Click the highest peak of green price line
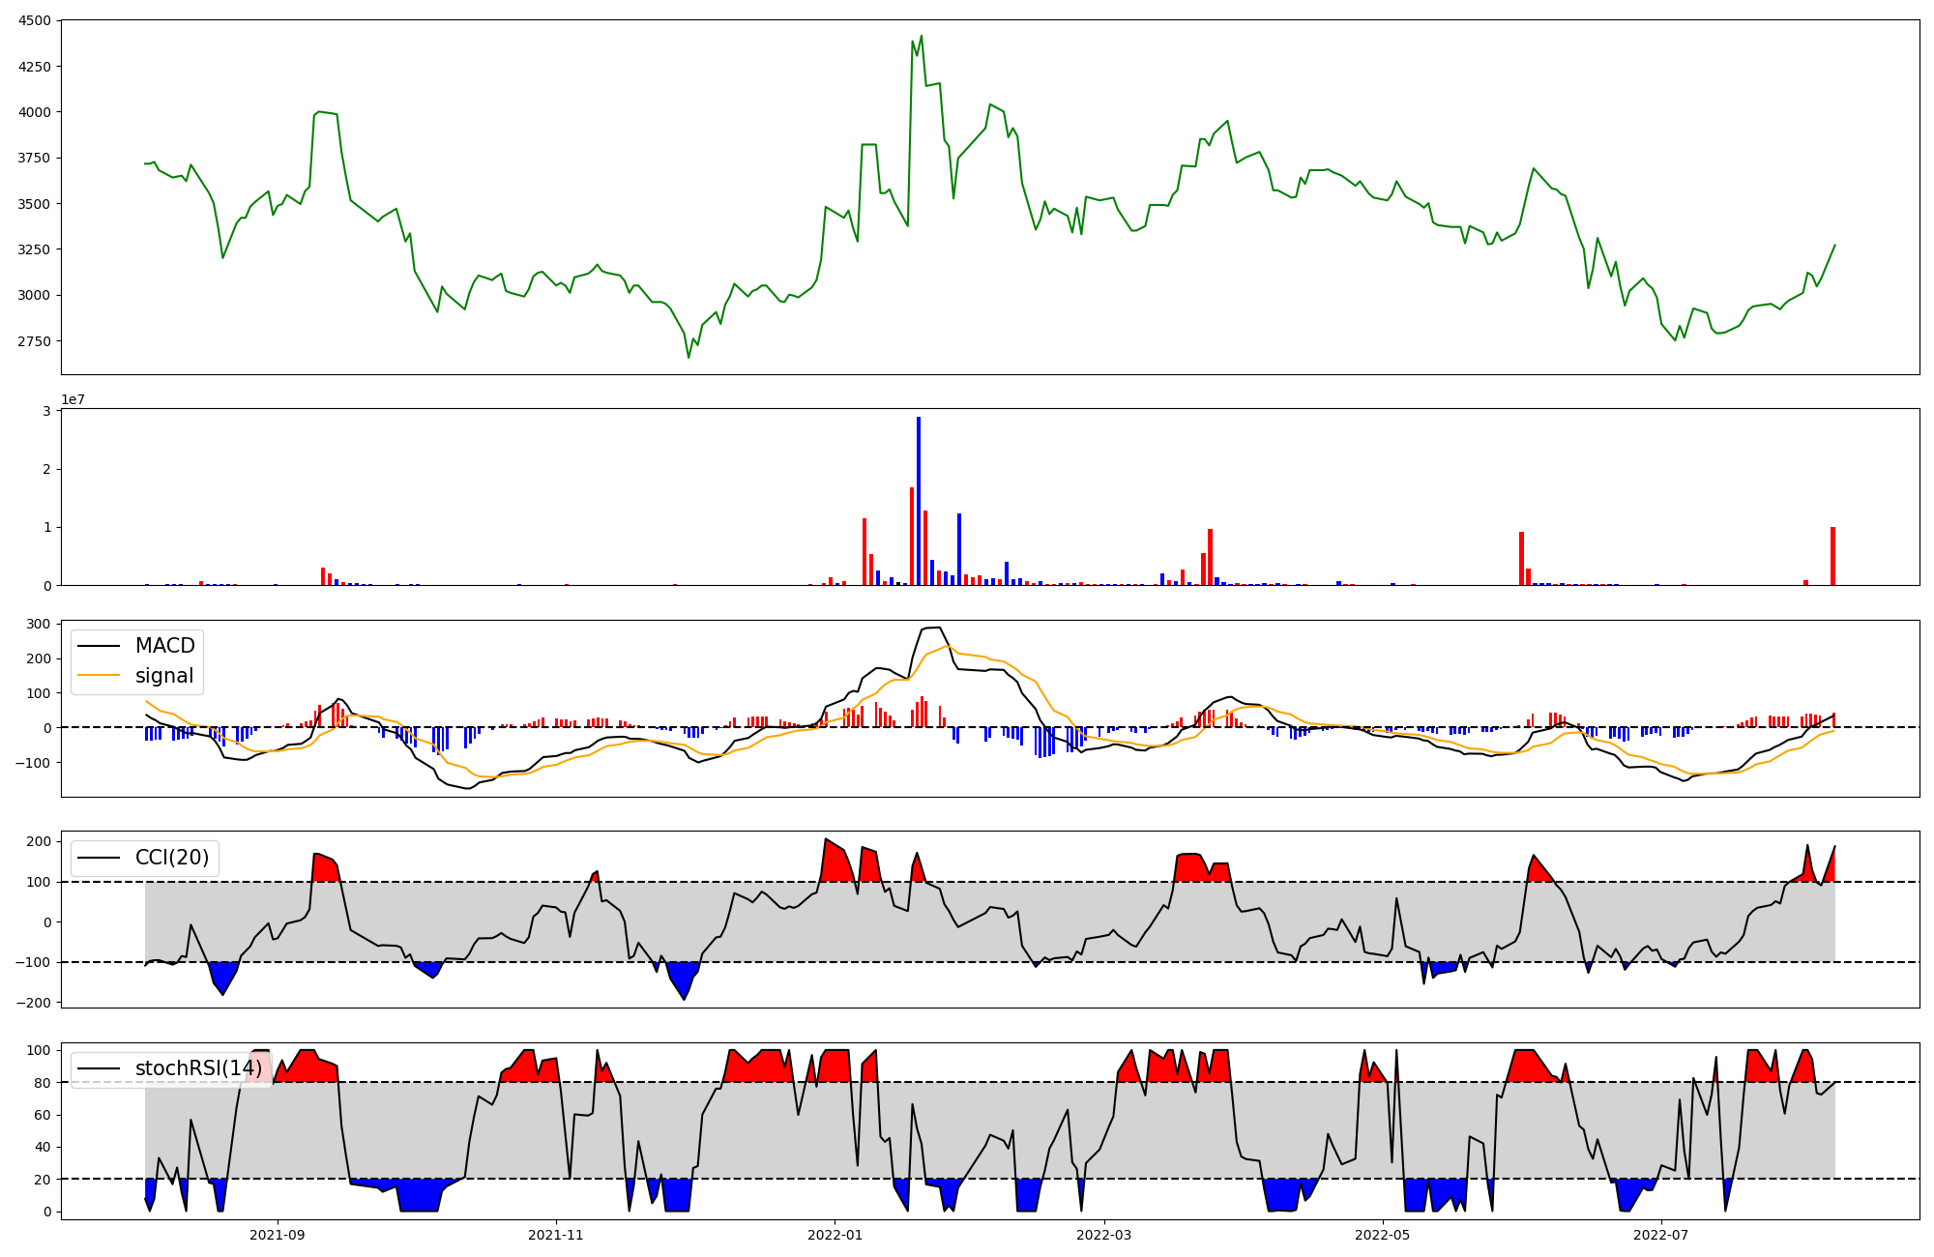This screenshot has height=1257, width=1934. (921, 37)
